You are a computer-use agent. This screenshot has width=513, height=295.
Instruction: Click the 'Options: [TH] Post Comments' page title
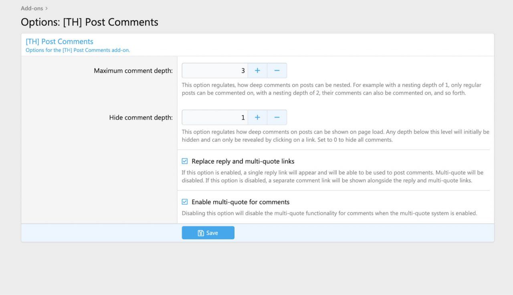(x=89, y=22)
